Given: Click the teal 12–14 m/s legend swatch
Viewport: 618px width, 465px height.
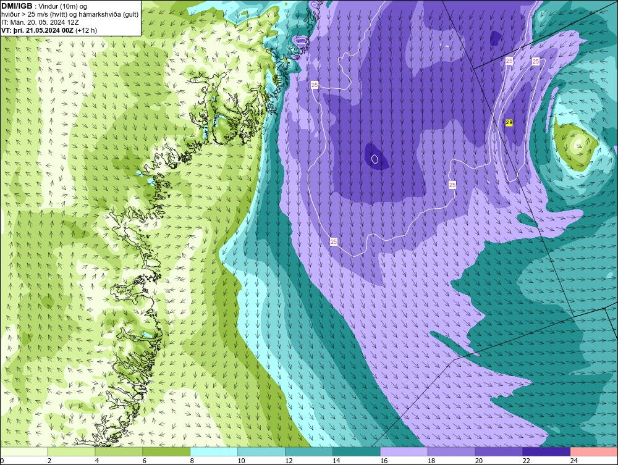Looking at the screenshot, I should [308, 451].
